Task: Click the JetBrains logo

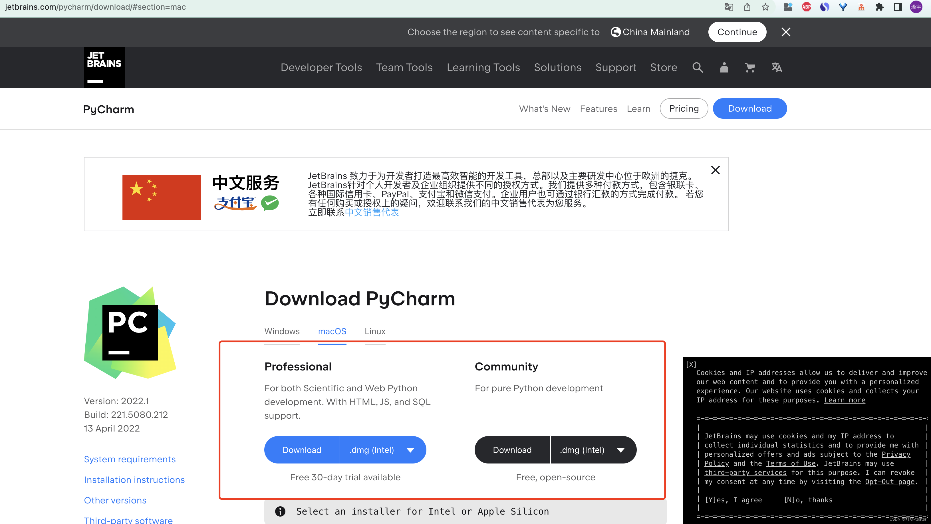Action: point(104,67)
